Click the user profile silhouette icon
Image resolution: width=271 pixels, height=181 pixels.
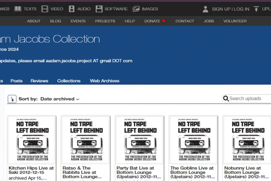pyautogui.click(x=205, y=9)
